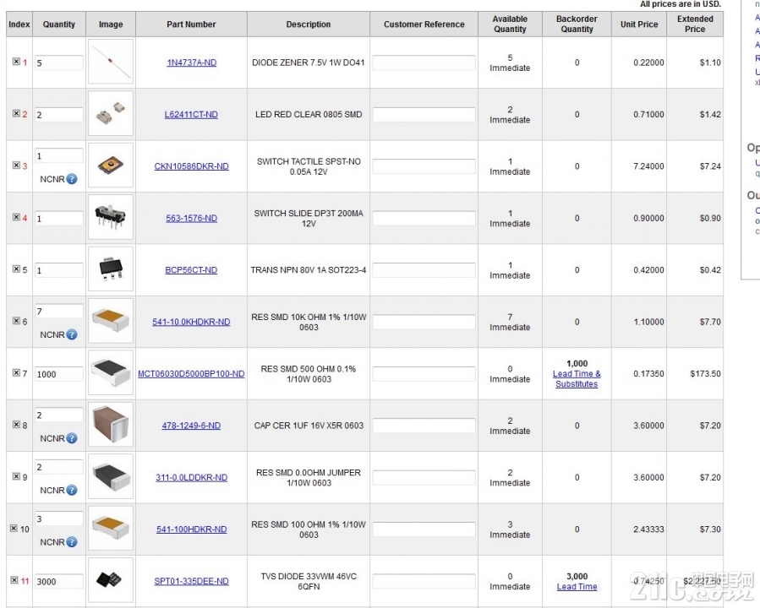
Task: View the slide switch thumbnail image
Action: click(111, 217)
